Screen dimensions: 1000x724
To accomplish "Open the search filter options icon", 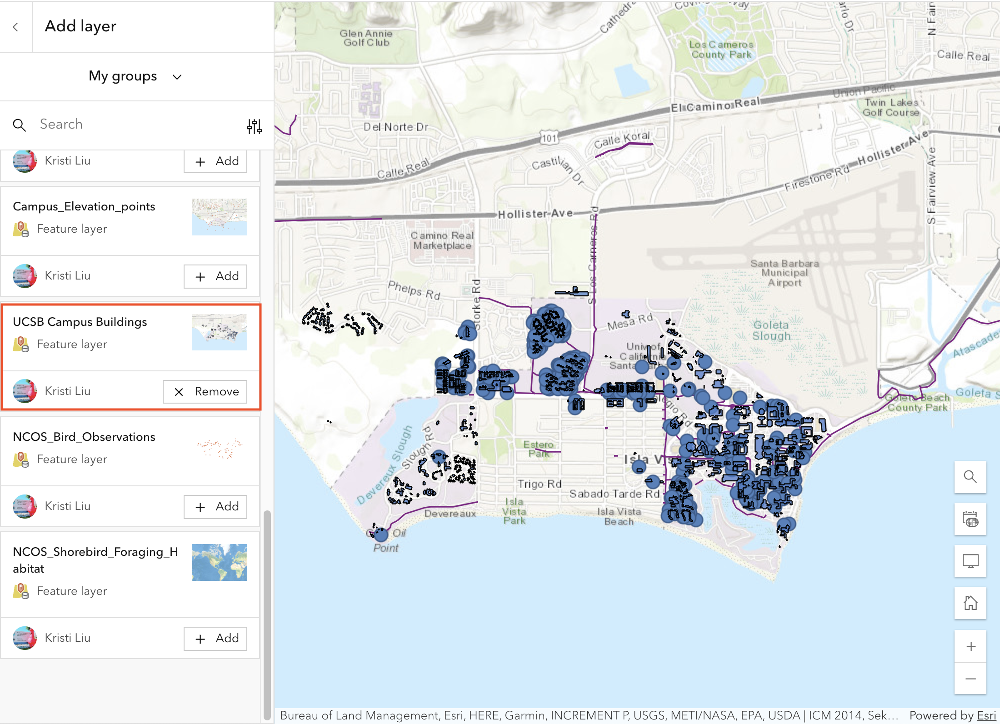I will (x=254, y=126).
